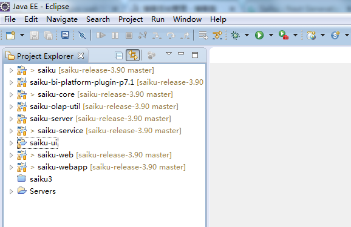Click the Step Over icon
351x227 pixels.
click(171, 35)
